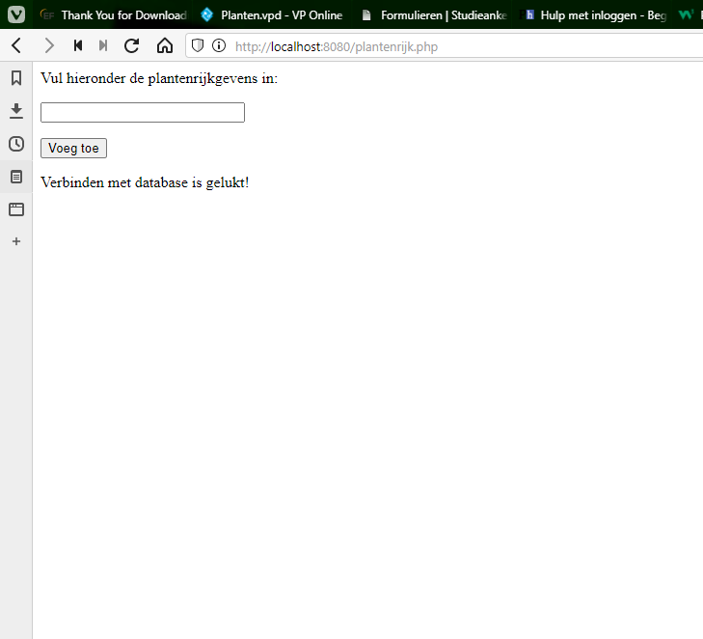The height and width of the screenshot is (639, 703).
Task: Click the Voeg toe button
Action: click(x=73, y=148)
